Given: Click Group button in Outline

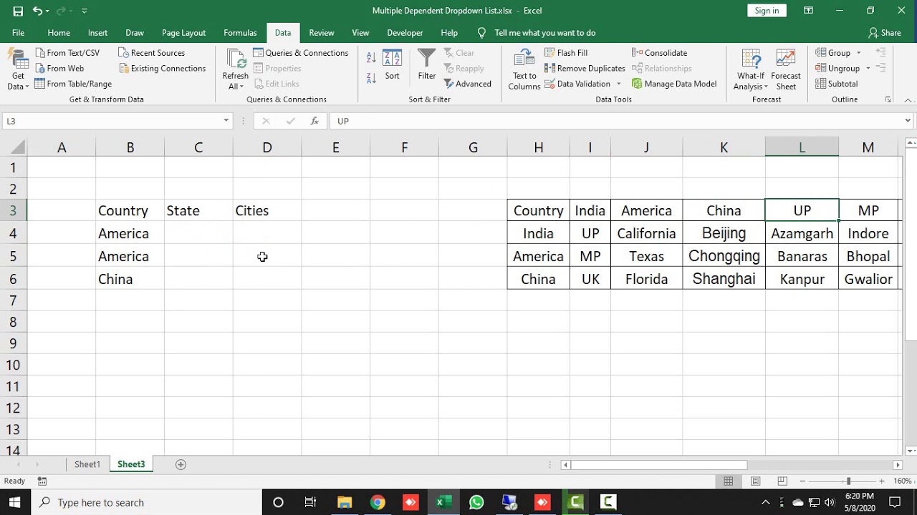Looking at the screenshot, I should (x=833, y=53).
